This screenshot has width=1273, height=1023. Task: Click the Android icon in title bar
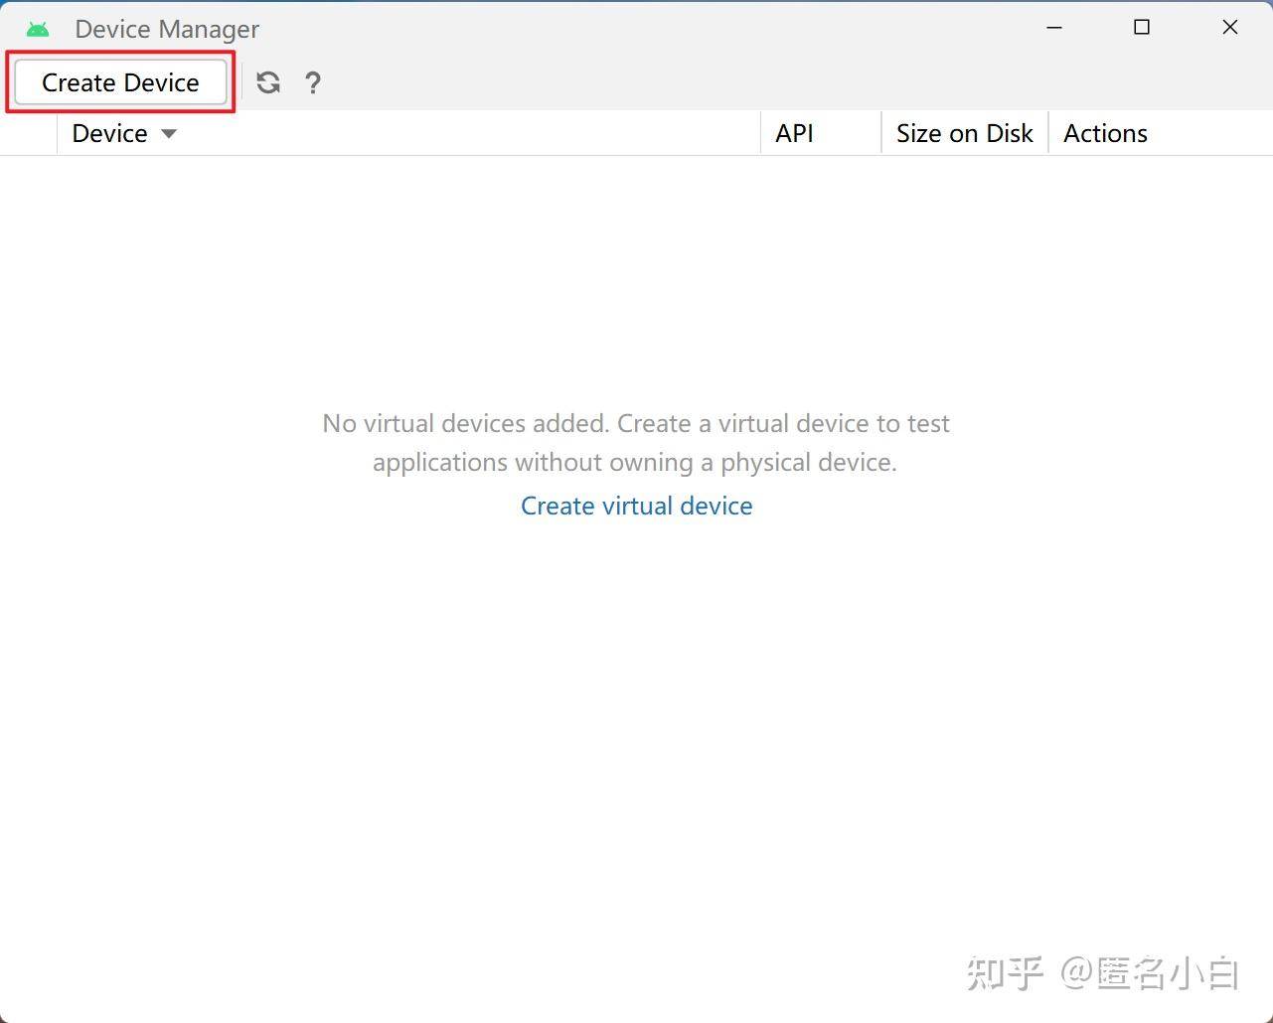(x=38, y=29)
